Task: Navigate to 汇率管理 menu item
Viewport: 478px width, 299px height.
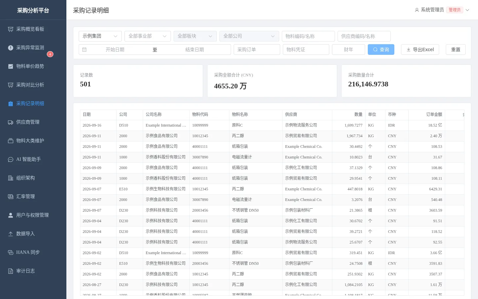Action: point(33,197)
